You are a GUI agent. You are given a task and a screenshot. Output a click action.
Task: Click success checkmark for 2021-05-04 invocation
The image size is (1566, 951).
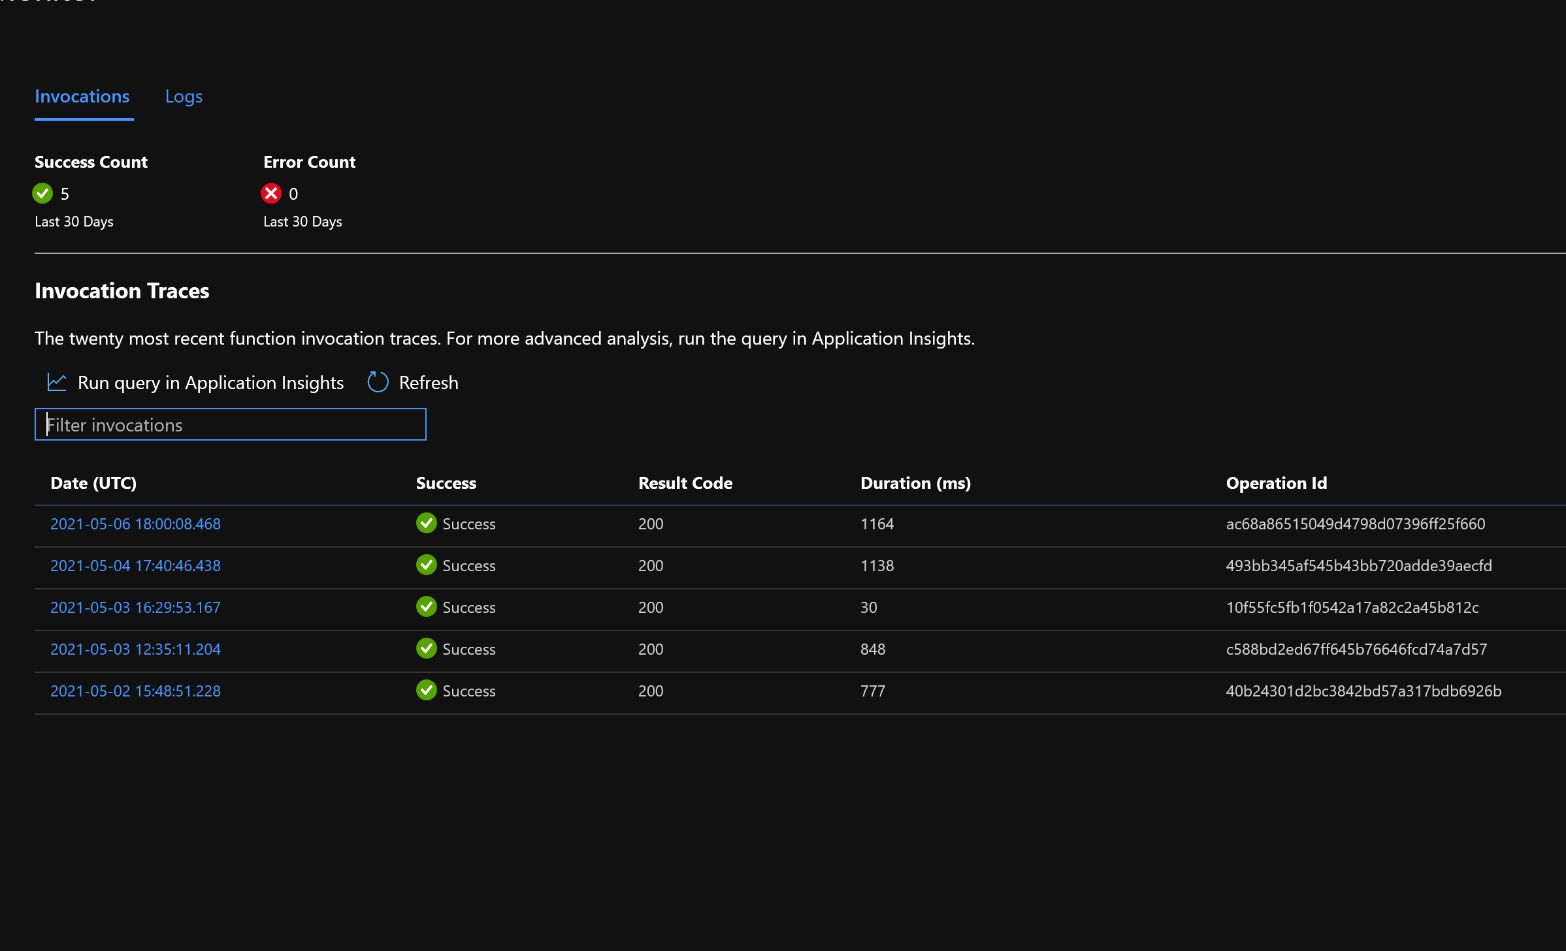[427, 565]
